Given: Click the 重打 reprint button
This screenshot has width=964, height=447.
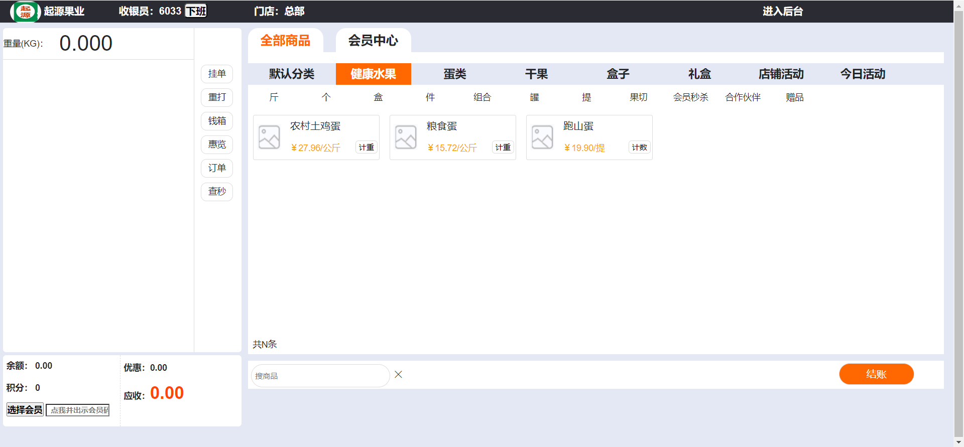Looking at the screenshot, I should (x=217, y=97).
